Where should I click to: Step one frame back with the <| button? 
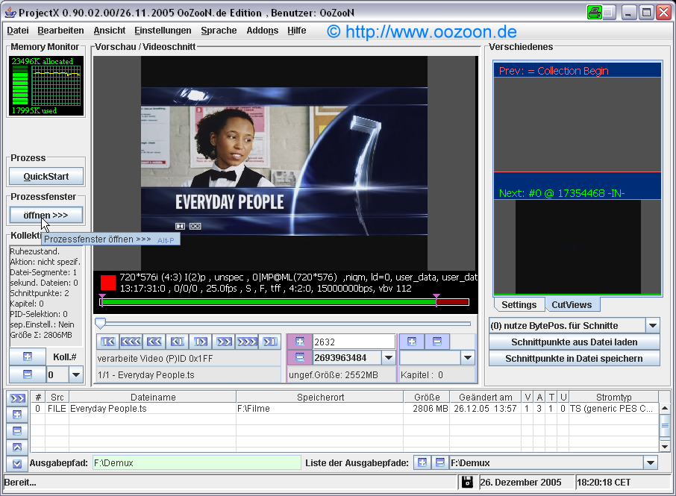tap(177, 342)
